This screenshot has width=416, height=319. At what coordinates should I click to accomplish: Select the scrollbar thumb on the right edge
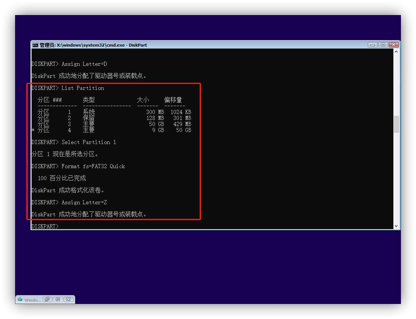[396, 124]
